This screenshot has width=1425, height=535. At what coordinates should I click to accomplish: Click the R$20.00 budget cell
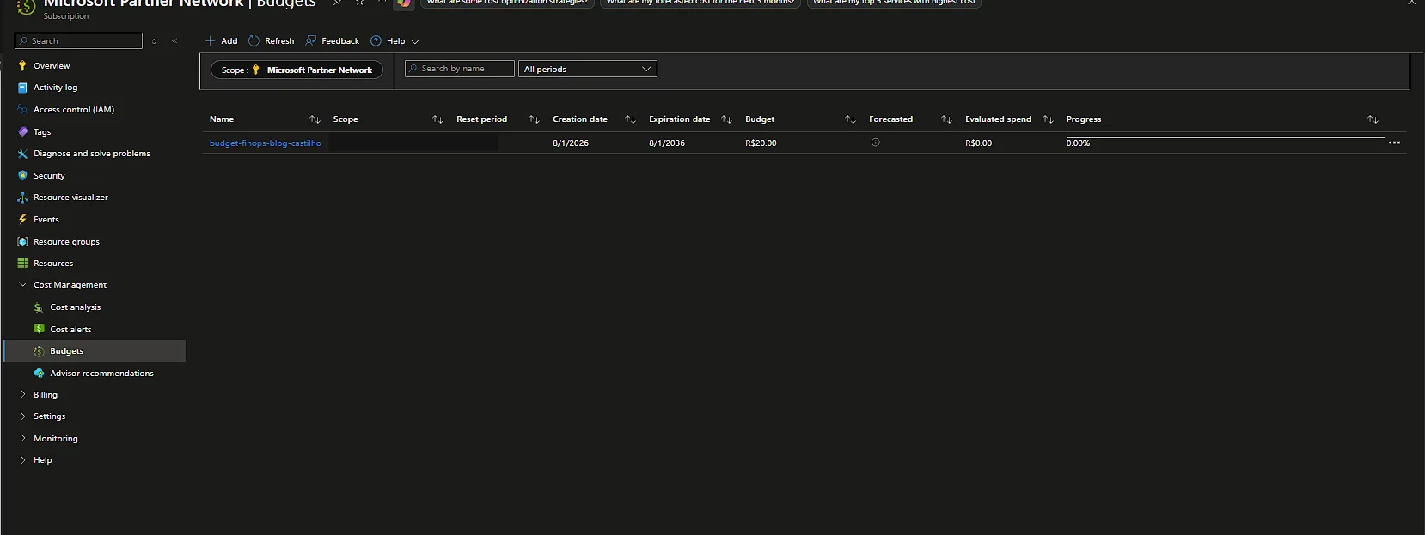(761, 143)
